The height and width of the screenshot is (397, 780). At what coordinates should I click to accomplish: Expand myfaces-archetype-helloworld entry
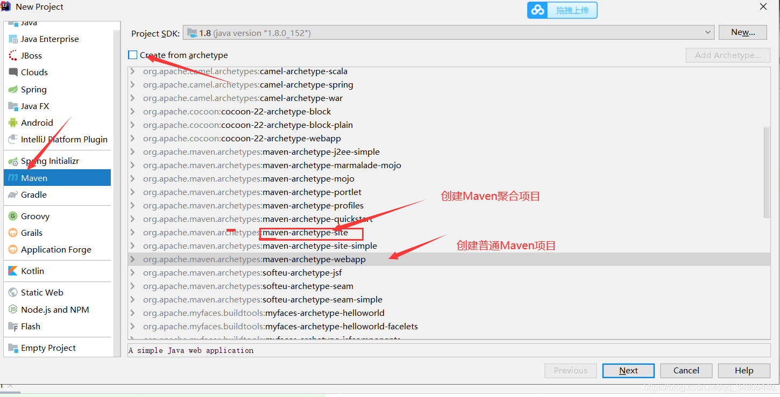(132, 313)
